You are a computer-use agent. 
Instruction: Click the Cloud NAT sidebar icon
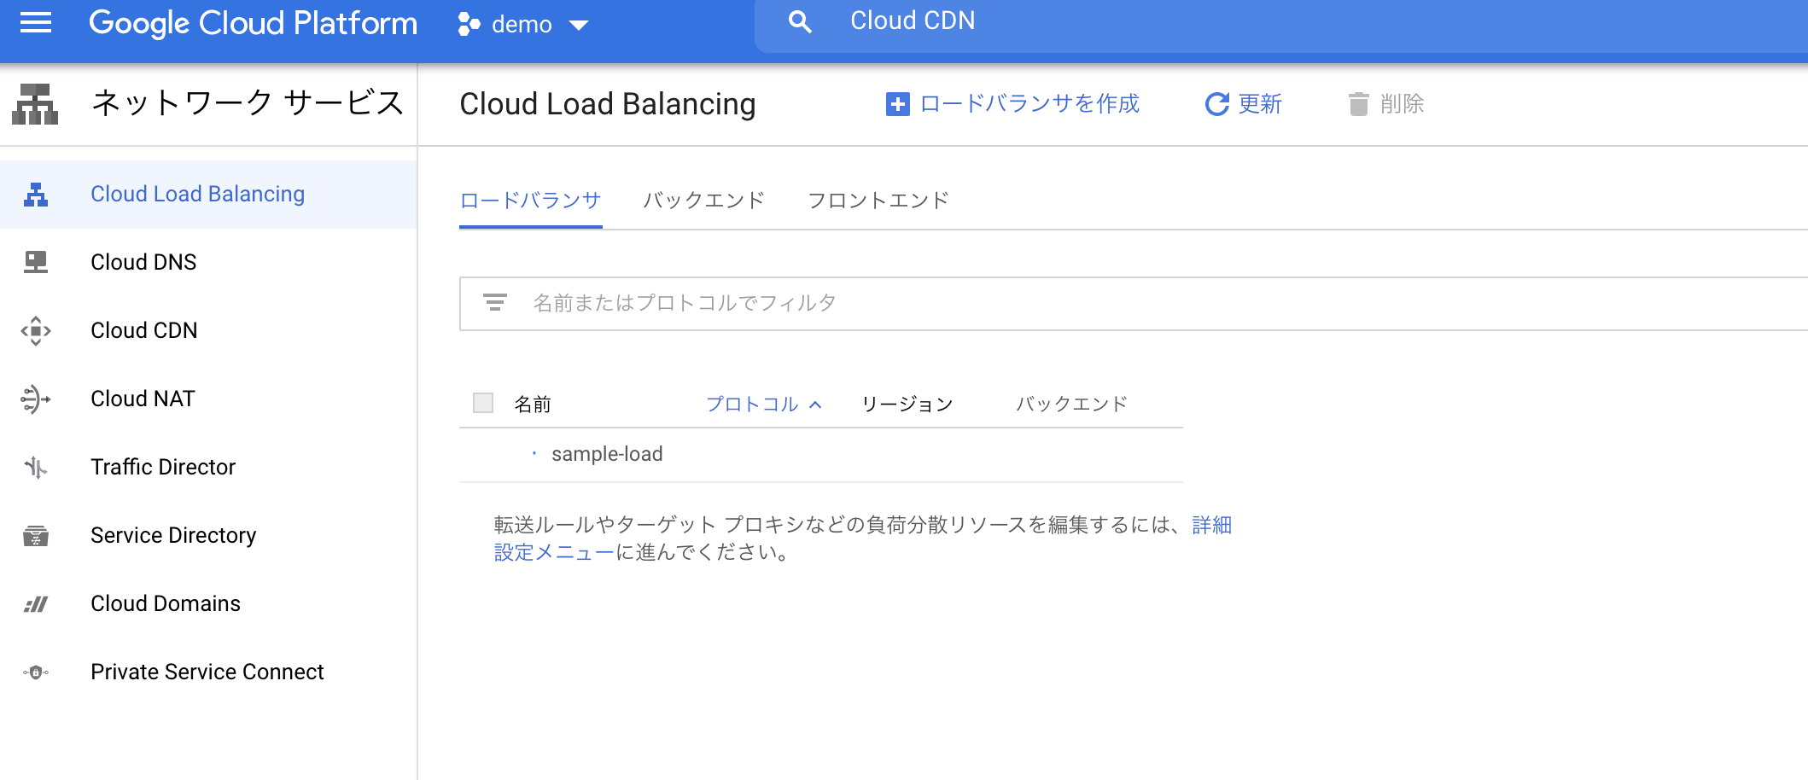(36, 399)
